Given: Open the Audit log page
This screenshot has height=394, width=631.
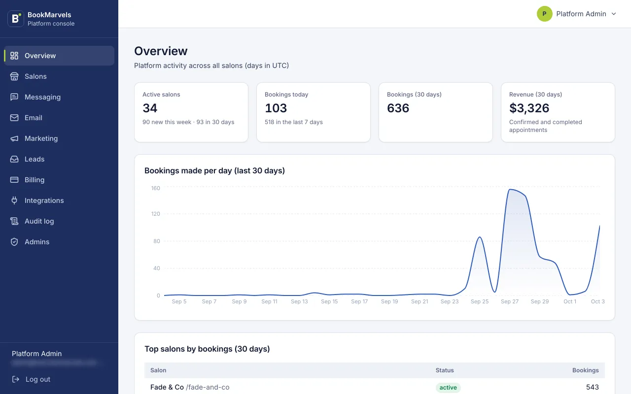Looking at the screenshot, I should coord(59,221).
